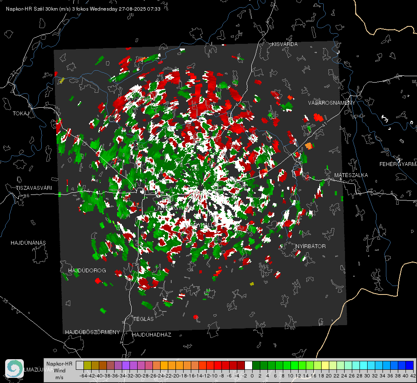Select the HAJDÚHADHÁZ label

click(152, 335)
